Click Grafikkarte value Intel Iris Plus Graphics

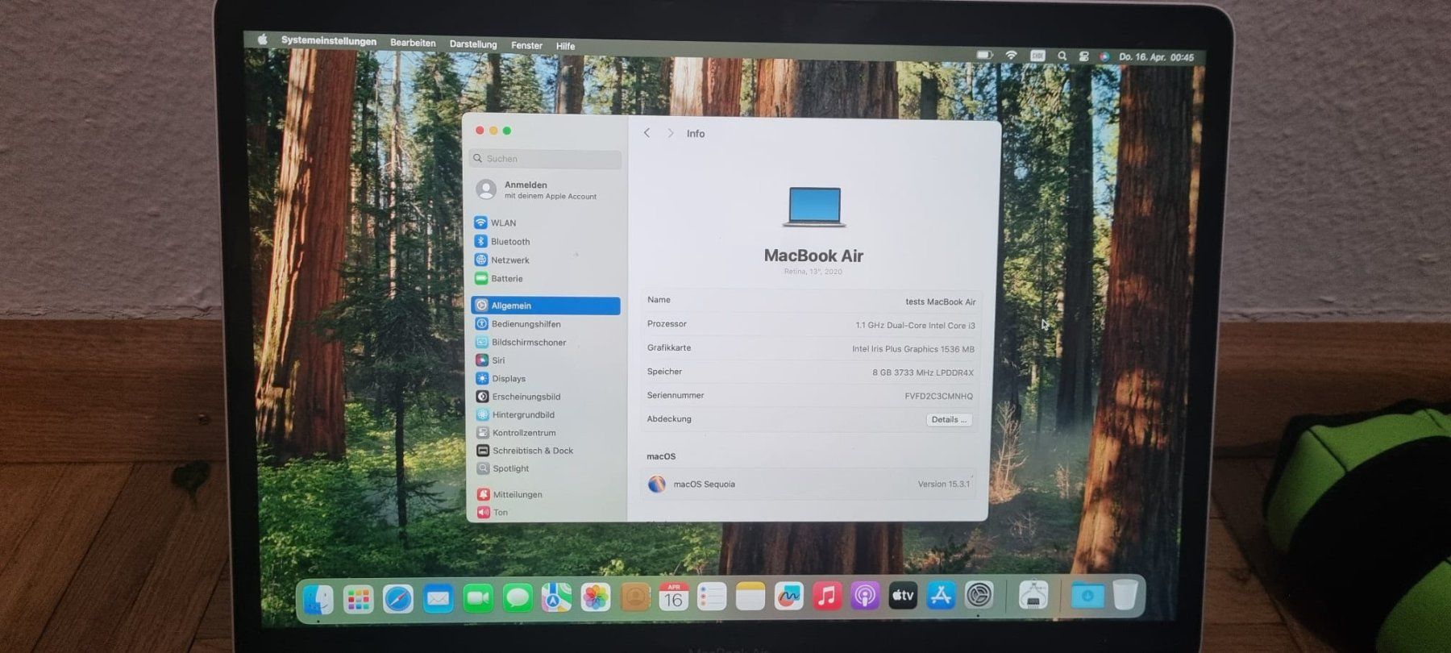click(x=913, y=349)
